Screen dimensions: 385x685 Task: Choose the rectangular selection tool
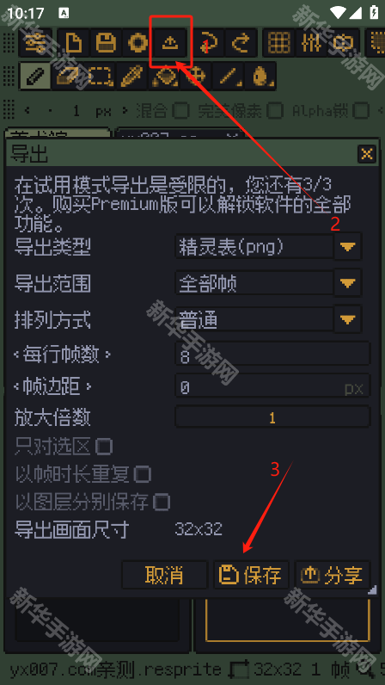(x=100, y=77)
